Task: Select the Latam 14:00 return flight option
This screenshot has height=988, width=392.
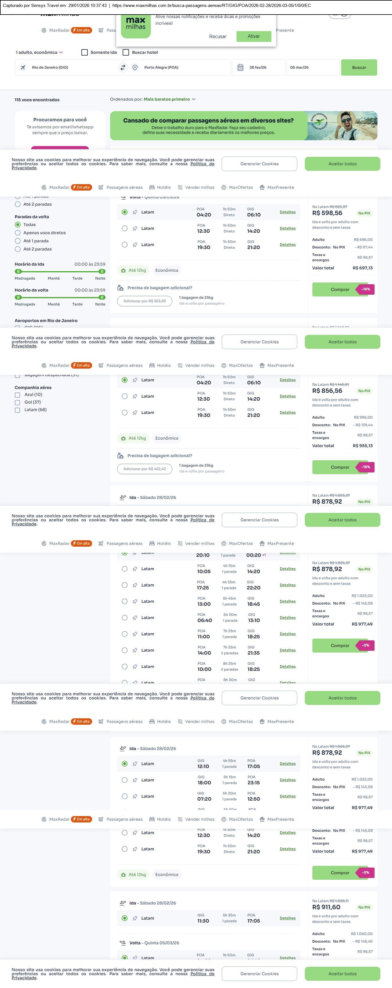Action: [x=125, y=651]
